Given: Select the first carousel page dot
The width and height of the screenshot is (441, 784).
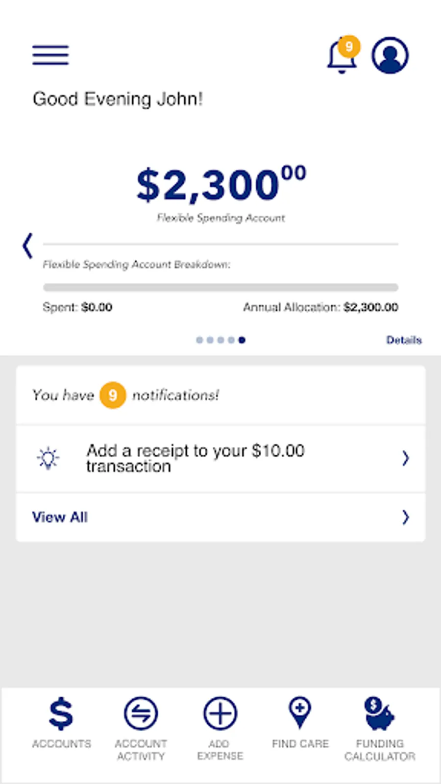Looking at the screenshot, I should [199, 340].
